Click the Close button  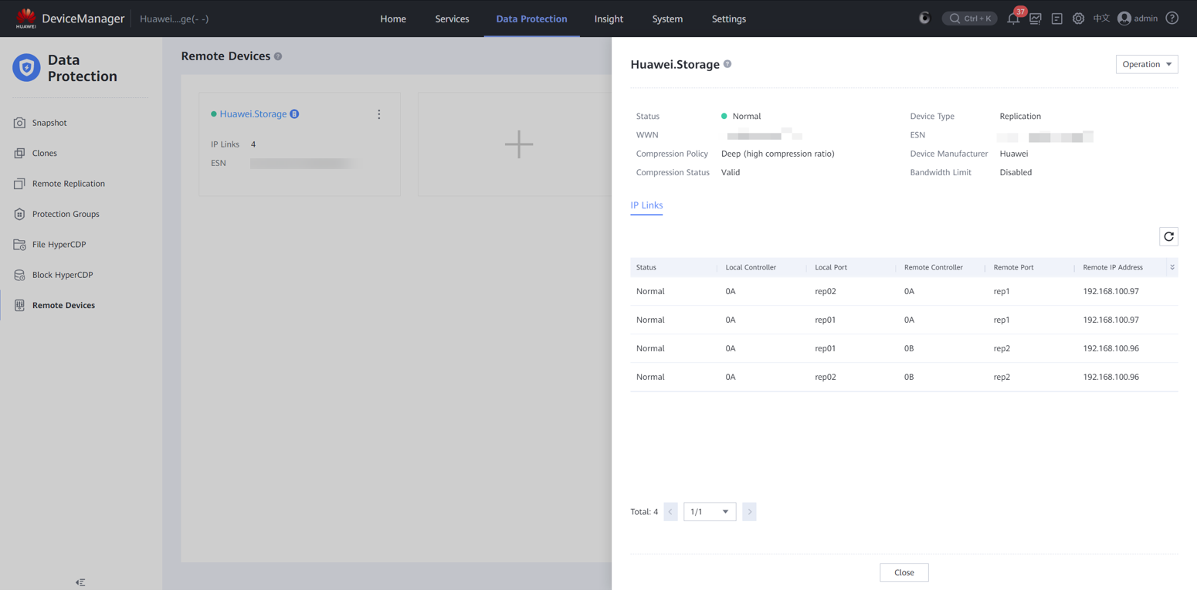tap(904, 572)
